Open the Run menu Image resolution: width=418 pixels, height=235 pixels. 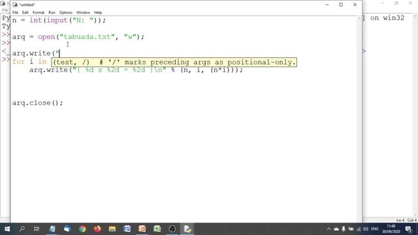52,12
